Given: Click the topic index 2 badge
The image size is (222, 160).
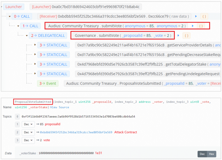Looking at the screenshot, I should (18, 132).
